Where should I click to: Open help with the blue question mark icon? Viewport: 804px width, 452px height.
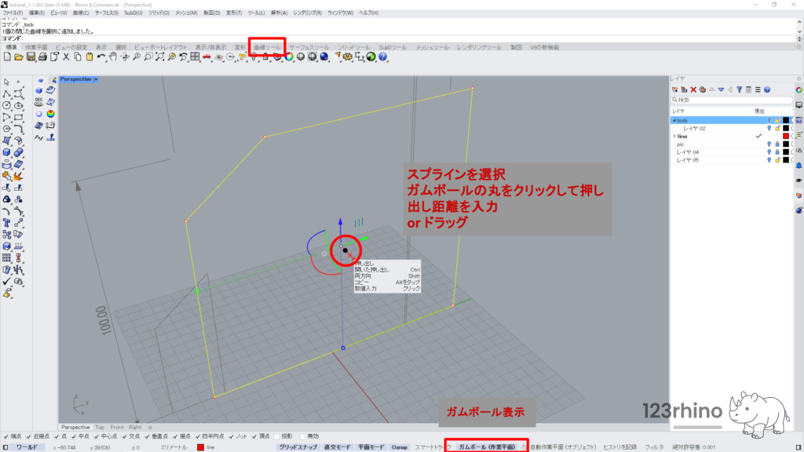(383, 56)
